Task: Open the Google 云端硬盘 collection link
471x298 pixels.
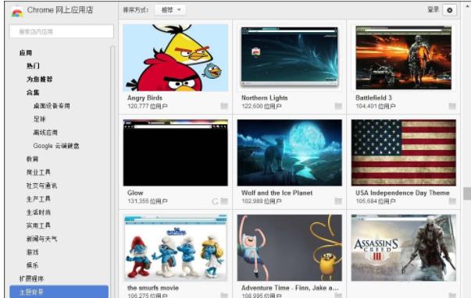Action: click(56, 146)
